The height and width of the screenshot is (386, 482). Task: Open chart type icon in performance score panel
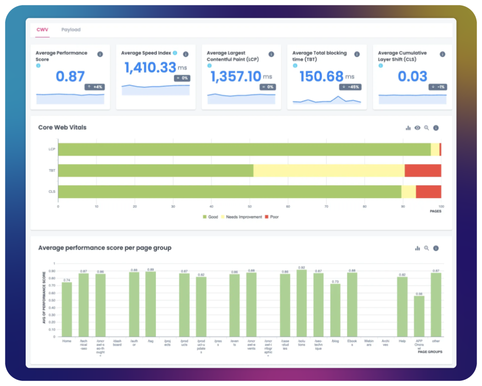(417, 248)
